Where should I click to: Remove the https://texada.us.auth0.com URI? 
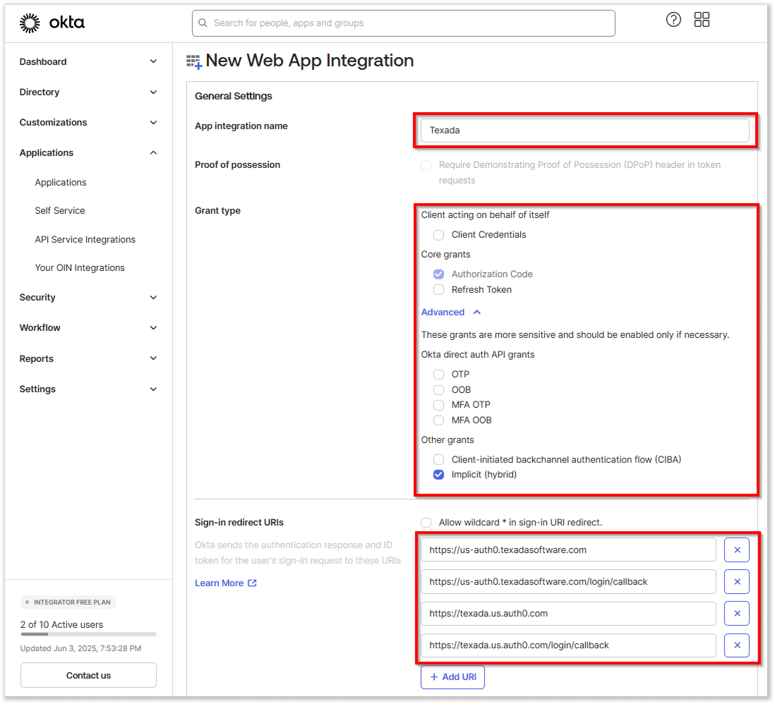click(x=736, y=613)
